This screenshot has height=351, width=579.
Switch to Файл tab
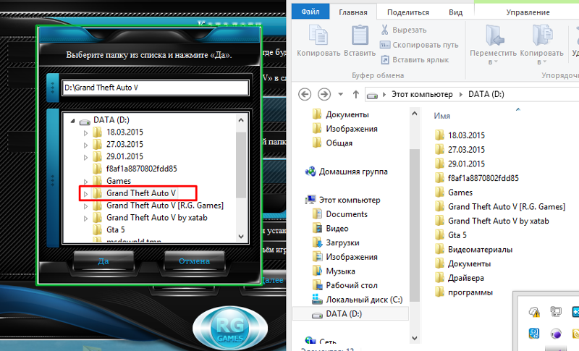point(310,12)
